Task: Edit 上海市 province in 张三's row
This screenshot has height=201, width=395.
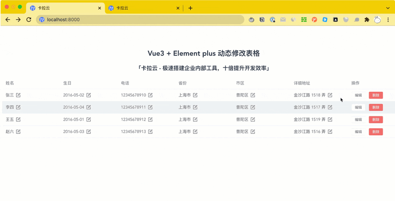Action: pyautogui.click(x=195, y=95)
